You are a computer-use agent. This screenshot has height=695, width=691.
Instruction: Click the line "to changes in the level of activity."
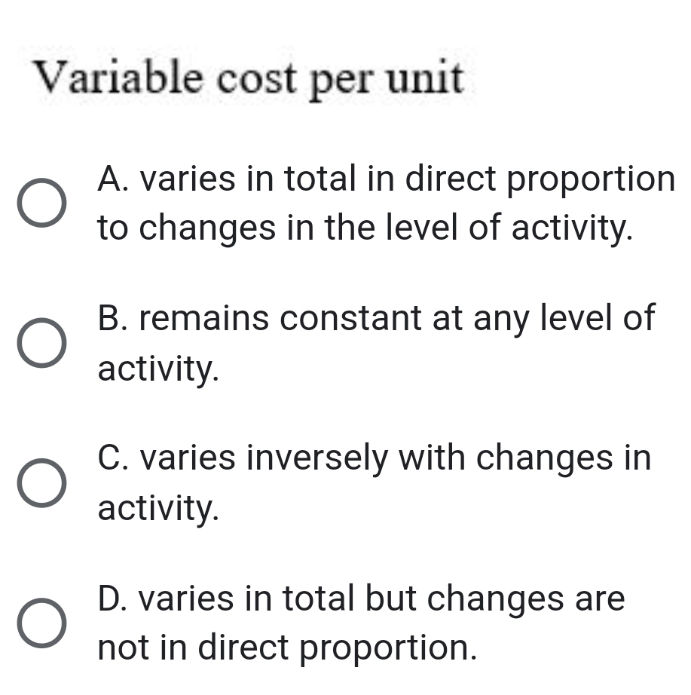(x=365, y=228)
